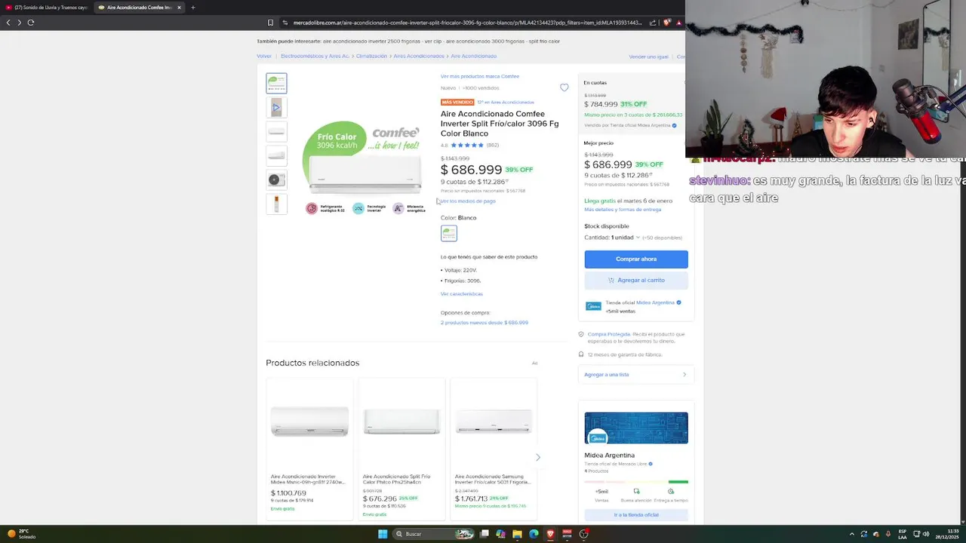Select Blanco color swatch

(449, 233)
